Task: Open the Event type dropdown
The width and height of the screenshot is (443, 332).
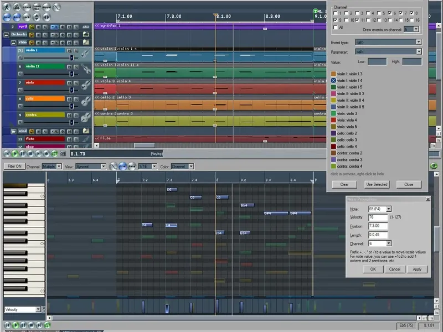Action: (418, 42)
